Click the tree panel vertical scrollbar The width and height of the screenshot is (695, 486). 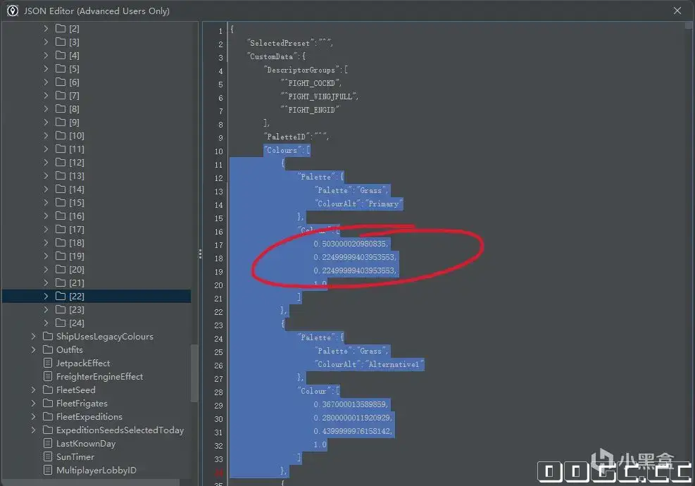194,373
